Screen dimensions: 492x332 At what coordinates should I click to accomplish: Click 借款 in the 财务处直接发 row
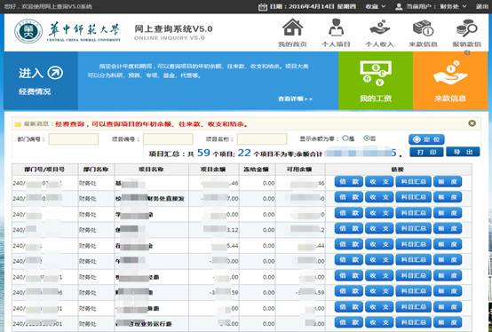pos(349,197)
